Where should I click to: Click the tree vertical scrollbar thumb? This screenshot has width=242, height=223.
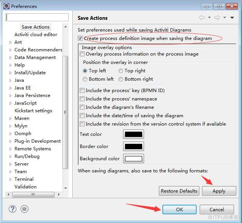[x=66, y=112]
